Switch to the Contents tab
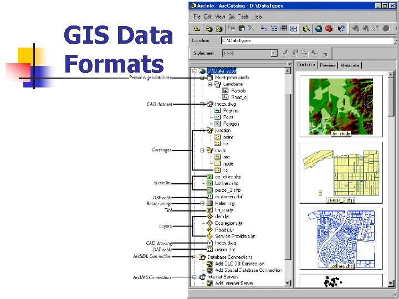The image size is (399, 299). (x=306, y=65)
